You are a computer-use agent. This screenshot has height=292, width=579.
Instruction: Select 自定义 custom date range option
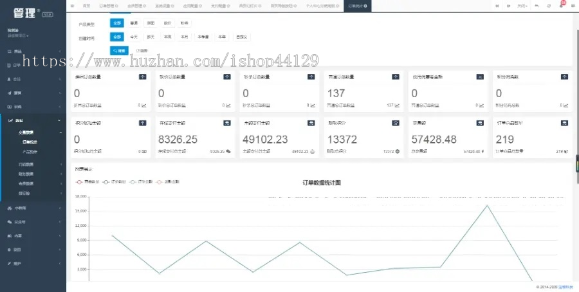tap(242, 37)
